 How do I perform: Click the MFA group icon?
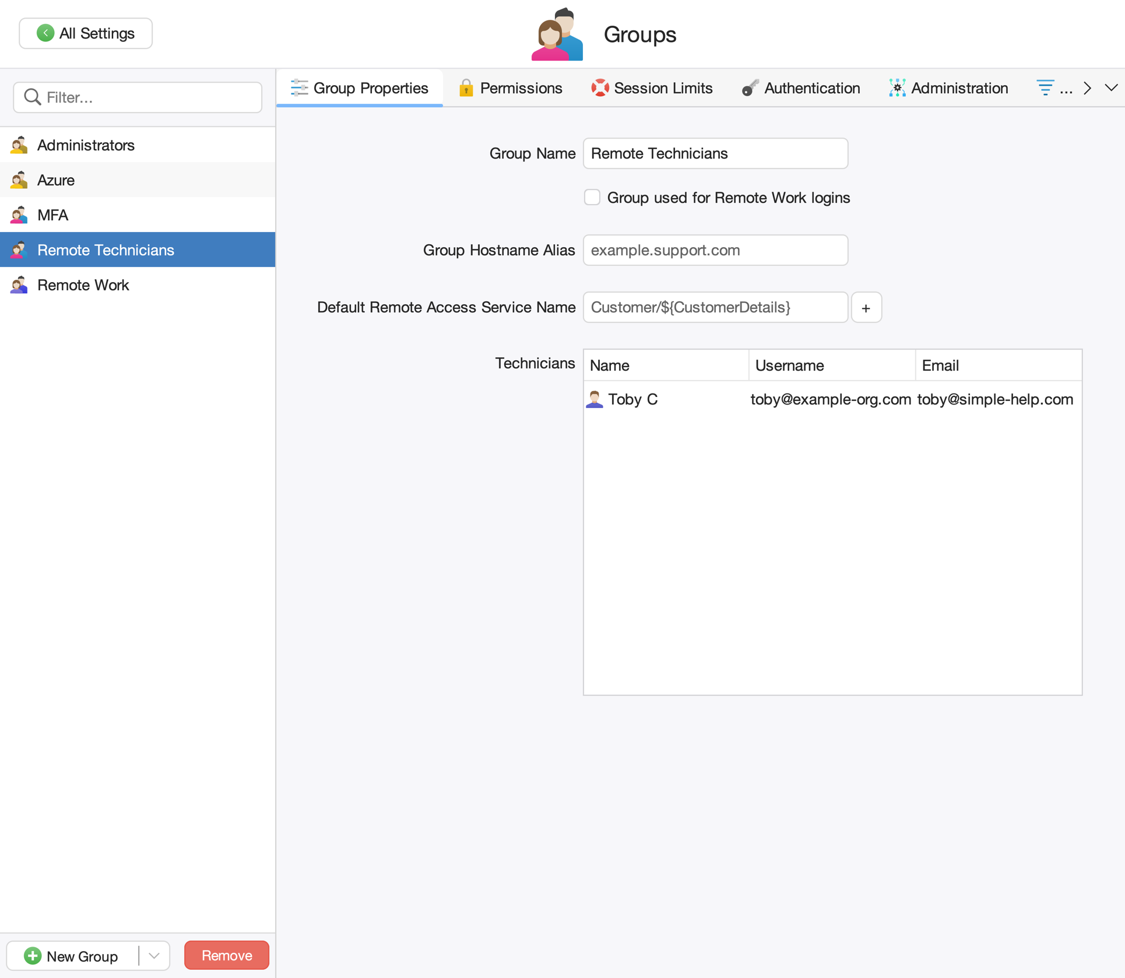[19, 215]
